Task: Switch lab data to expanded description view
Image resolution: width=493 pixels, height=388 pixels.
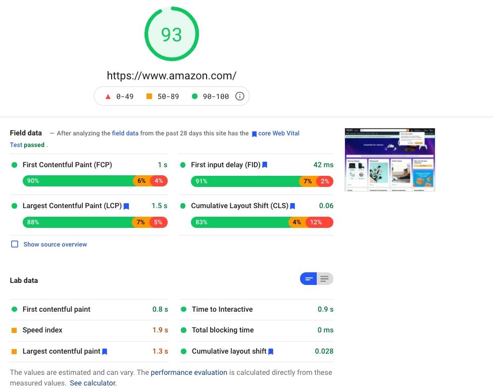Action: (x=325, y=278)
